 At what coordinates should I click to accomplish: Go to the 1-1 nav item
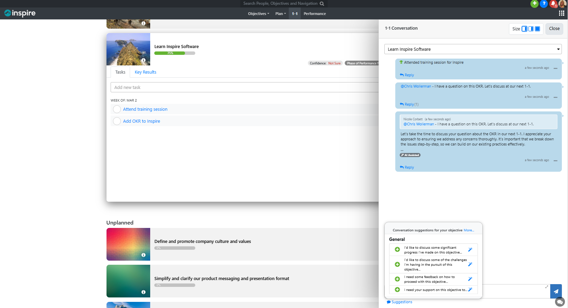295,14
